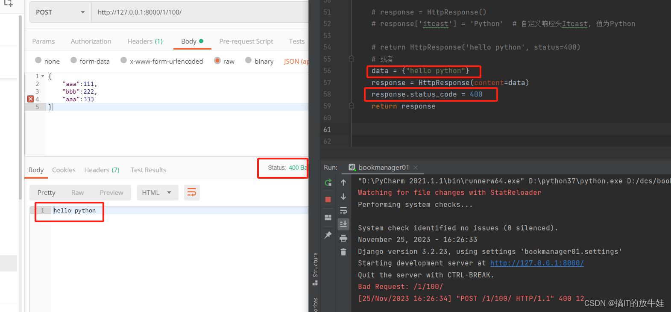Select the none body type

(47, 61)
